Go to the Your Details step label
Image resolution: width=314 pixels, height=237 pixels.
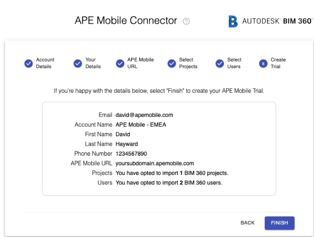93,63
